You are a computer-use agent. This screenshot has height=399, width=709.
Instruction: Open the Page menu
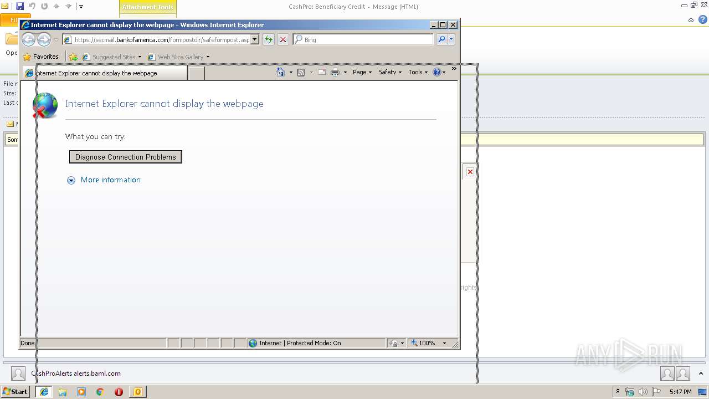pos(362,72)
